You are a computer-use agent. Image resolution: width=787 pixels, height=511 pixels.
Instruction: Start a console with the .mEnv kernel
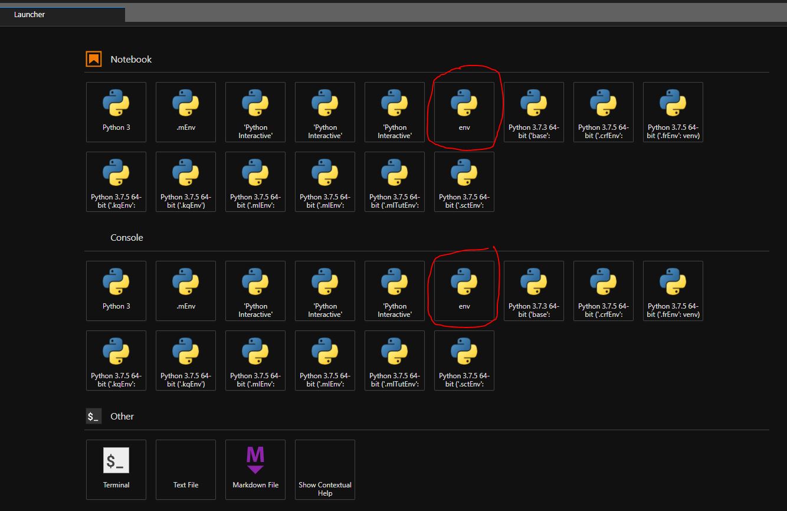tap(186, 291)
